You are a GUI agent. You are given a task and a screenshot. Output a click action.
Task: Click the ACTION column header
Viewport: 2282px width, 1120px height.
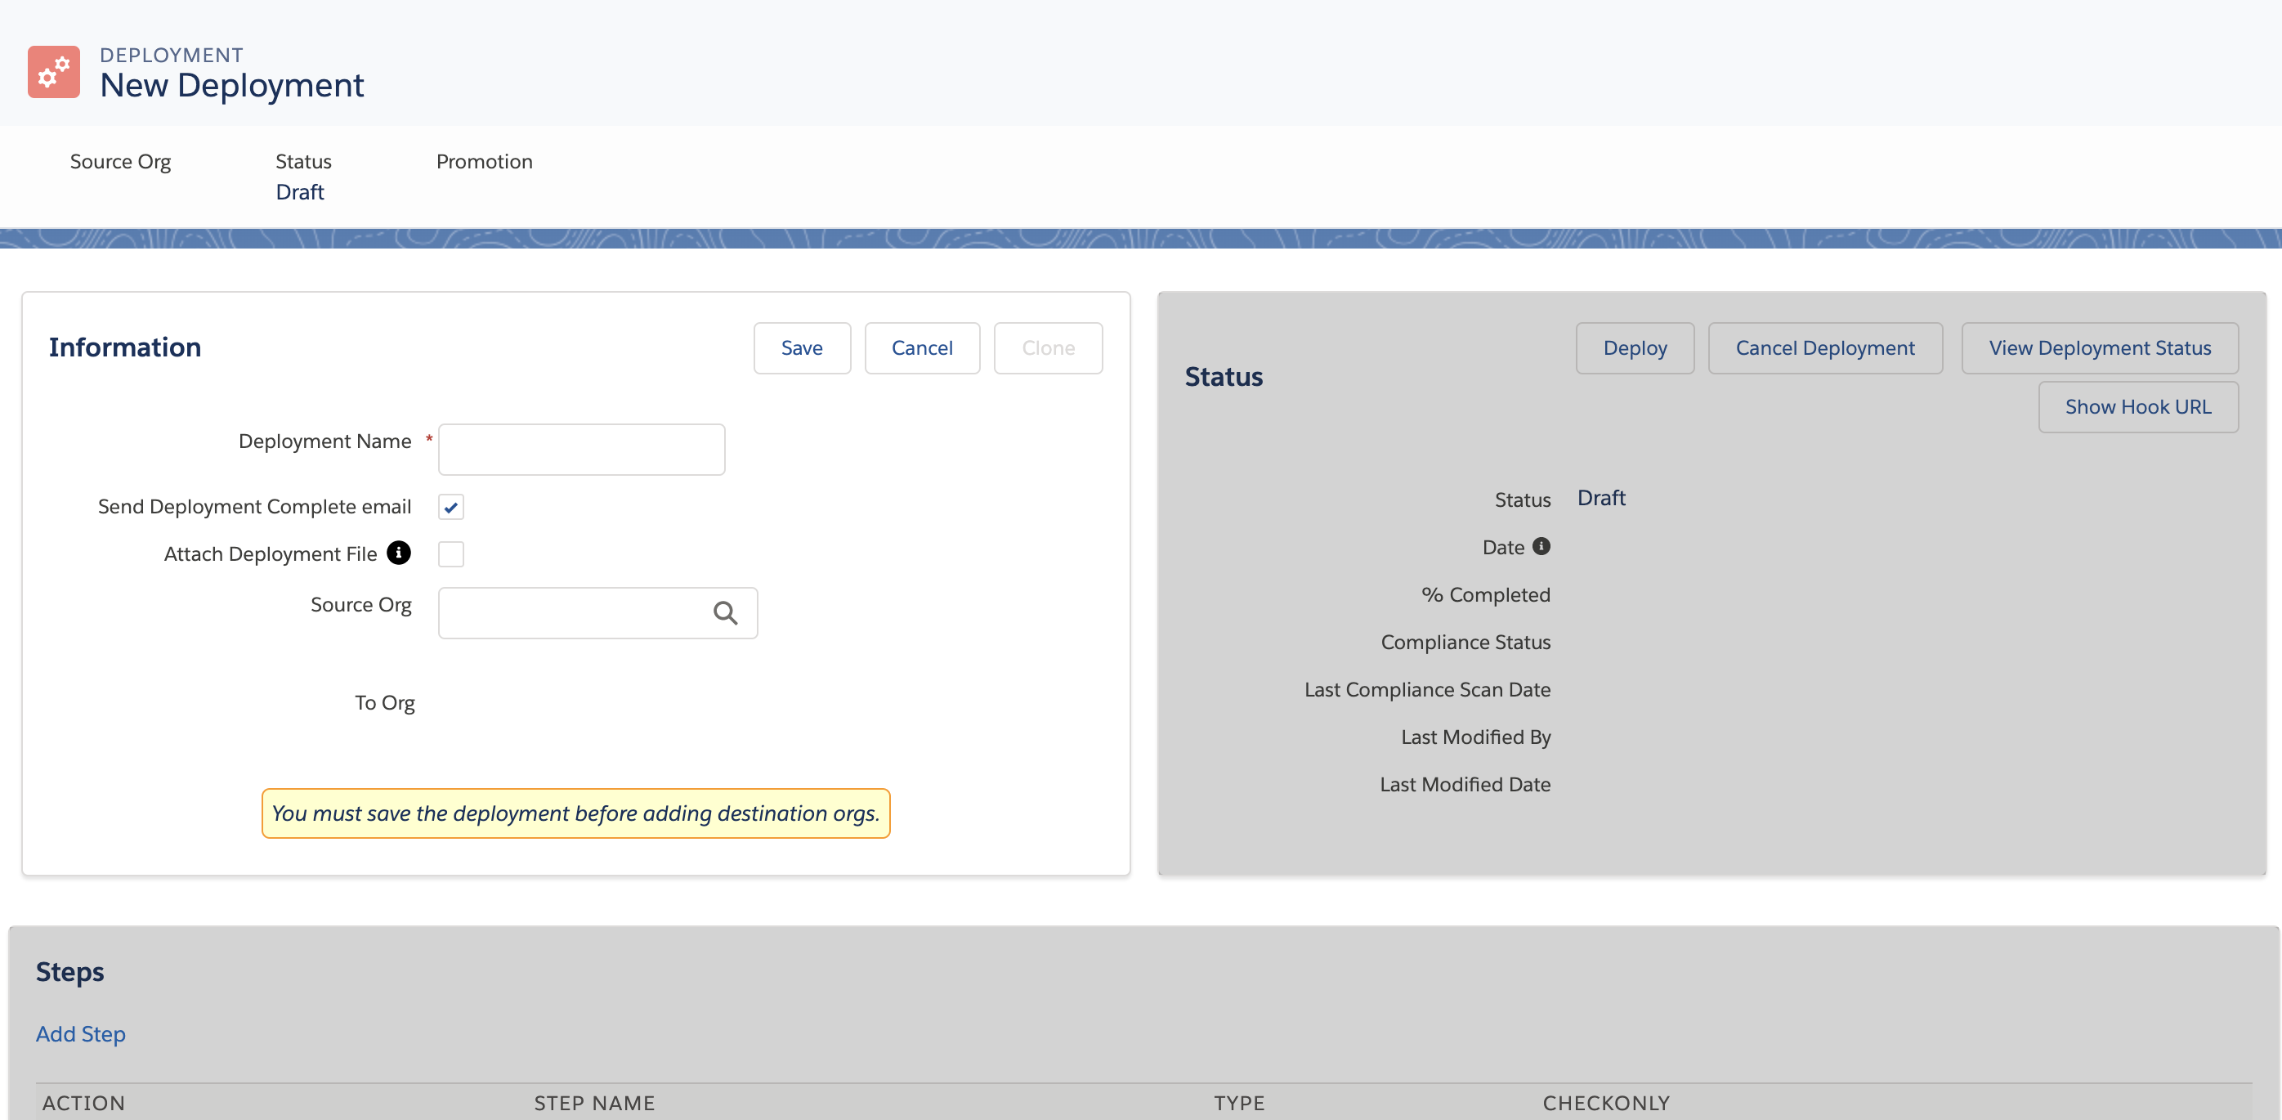point(83,1103)
